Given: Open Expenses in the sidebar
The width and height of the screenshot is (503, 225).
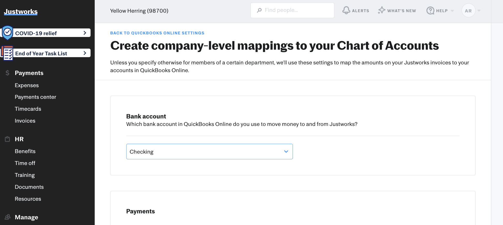Looking at the screenshot, I should [27, 85].
